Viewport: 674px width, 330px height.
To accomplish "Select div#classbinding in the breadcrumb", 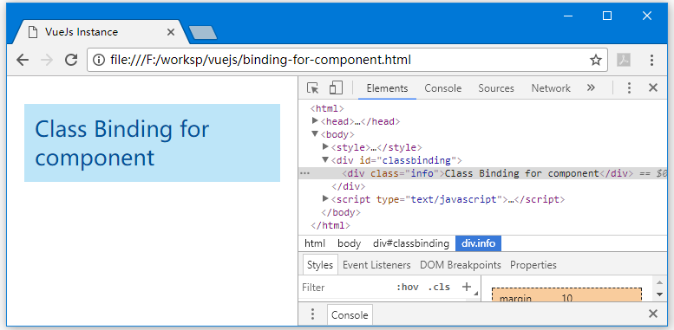I will click(x=411, y=243).
